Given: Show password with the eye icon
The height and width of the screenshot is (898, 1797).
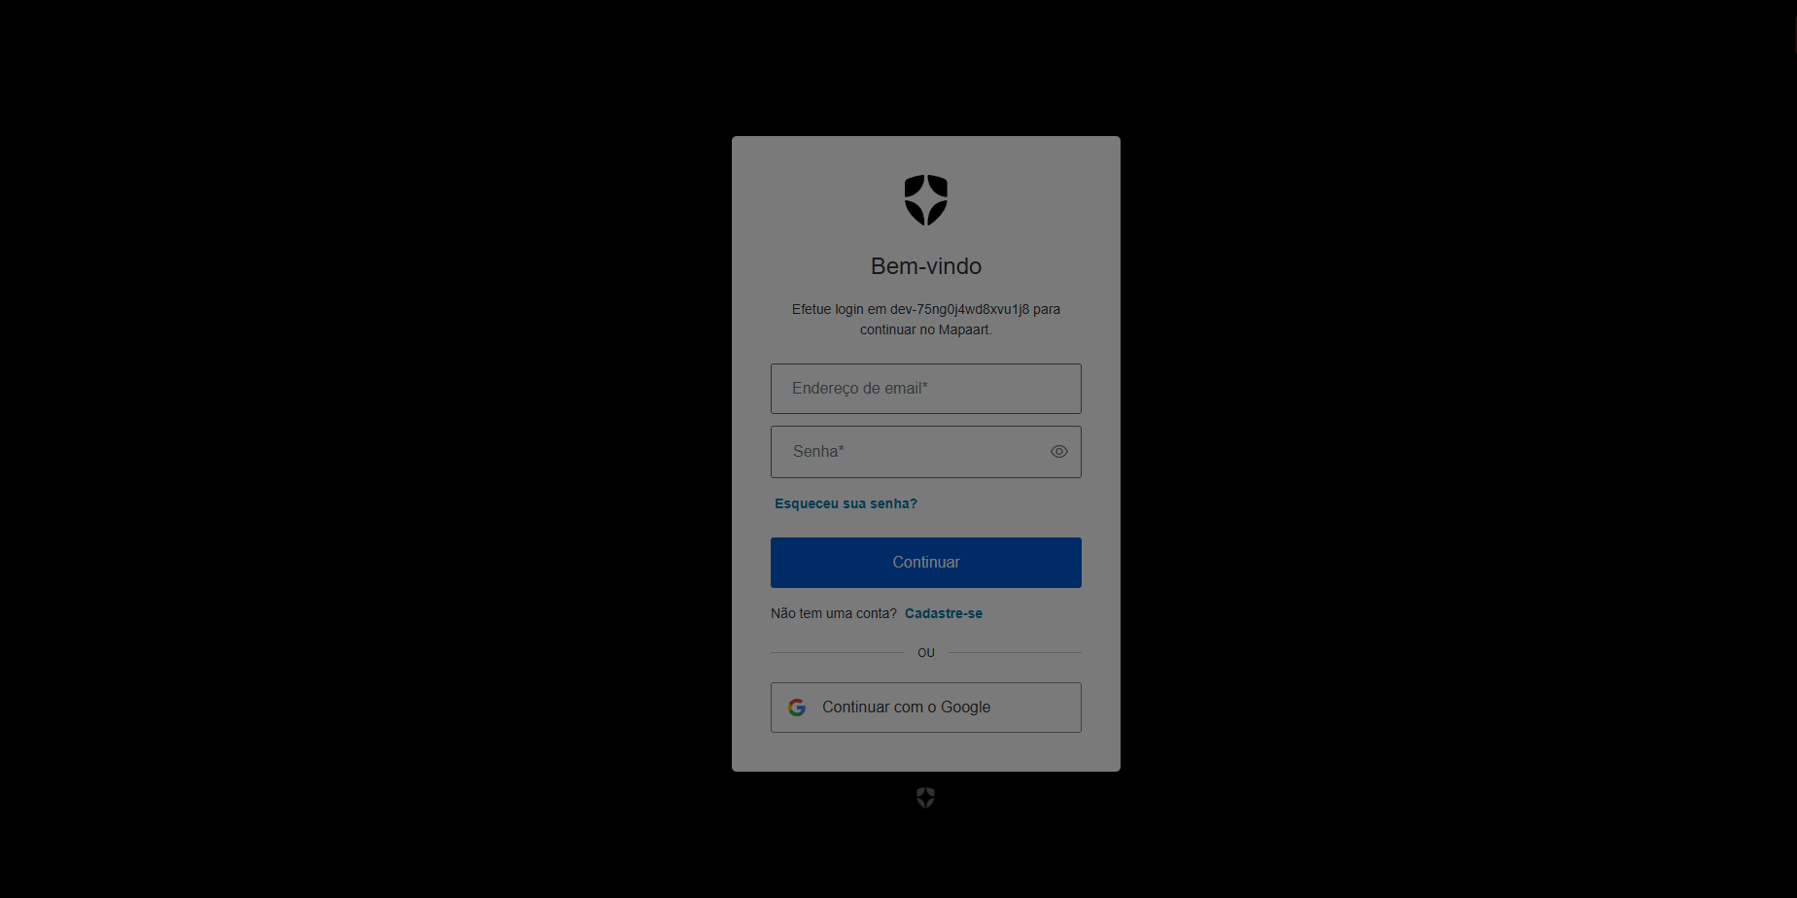Looking at the screenshot, I should [x=1059, y=452].
